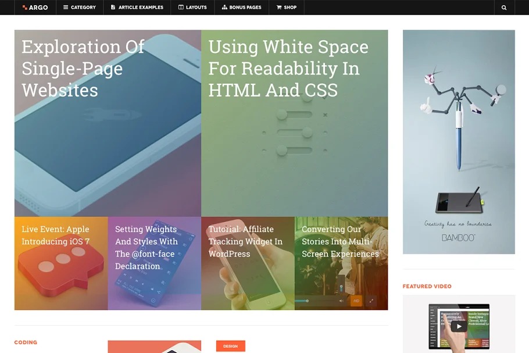Open the Shop menu item
The image size is (529, 353).
pyautogui.click(x=287, y=8)
